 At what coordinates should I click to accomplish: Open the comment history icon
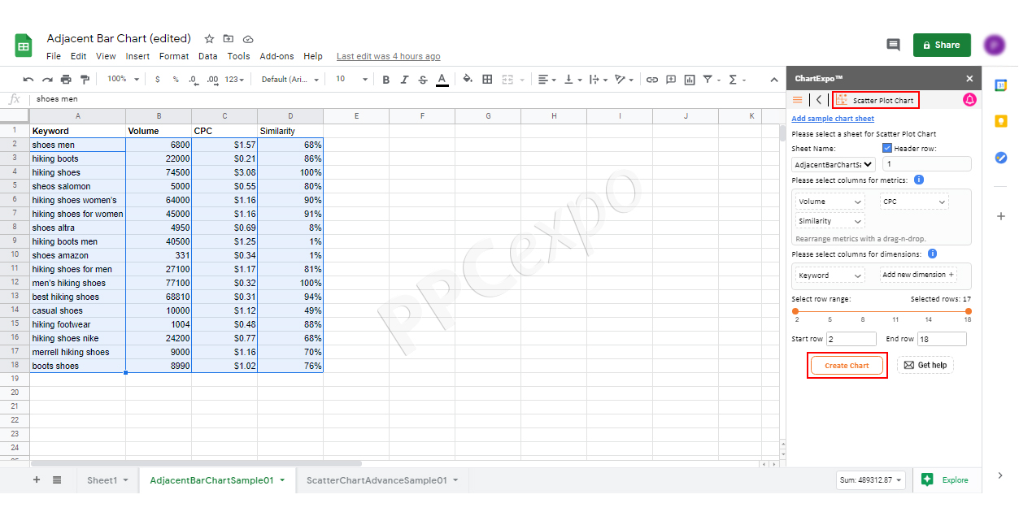(x=893, y=45)
